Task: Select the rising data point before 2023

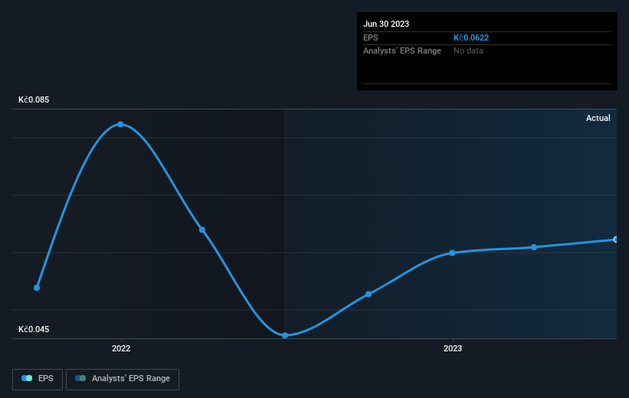Action: (369, 294)
